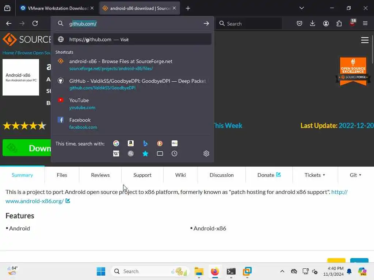Screen dimensions: 374x280
Task: Save page to Pocket icon
Action: tap(299, 23)
